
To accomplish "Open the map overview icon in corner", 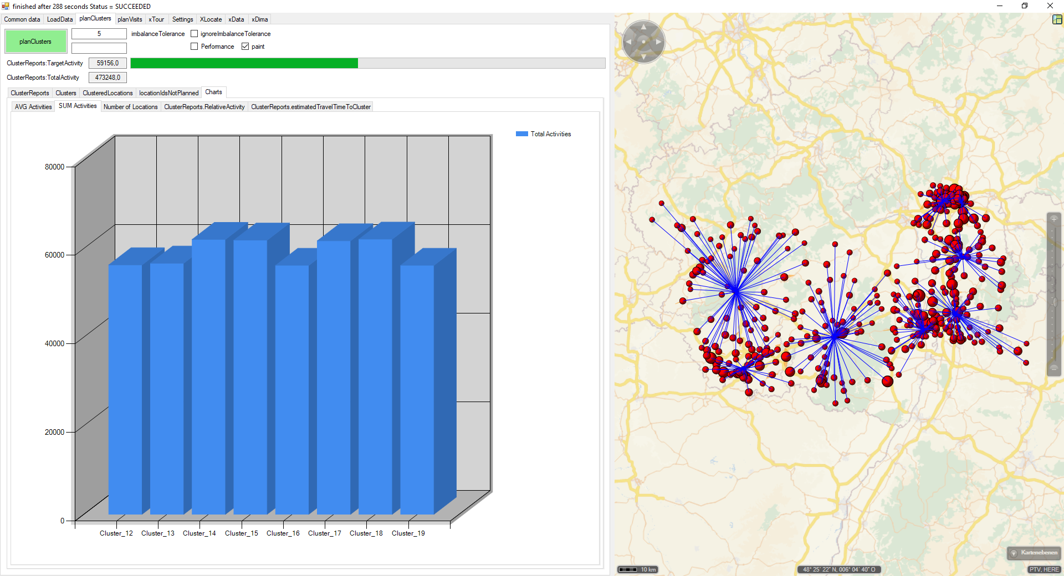I will [x=1057, y=19].
